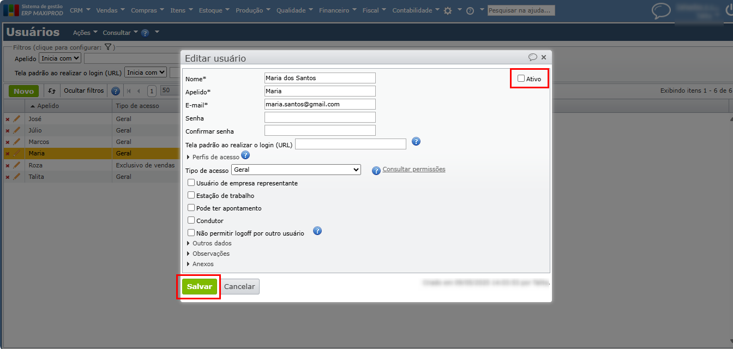Viewport: 733px width, 349px height.
Task: Delete the Talita user row
Action: [x=8, y=177]
